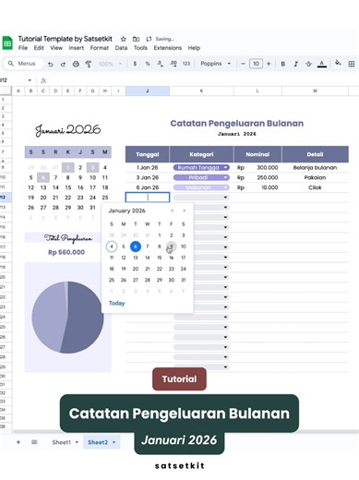Screen dimensions: 359x480
Task: Search the Menus box
Action: pyautogui.click(x=23, y=64)
